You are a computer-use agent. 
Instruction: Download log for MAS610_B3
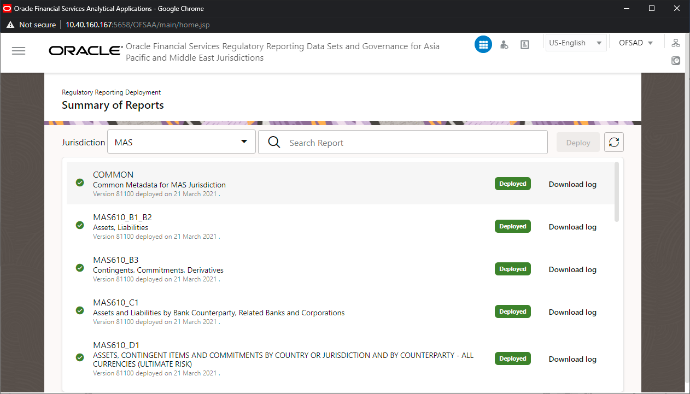click(572, 269)
